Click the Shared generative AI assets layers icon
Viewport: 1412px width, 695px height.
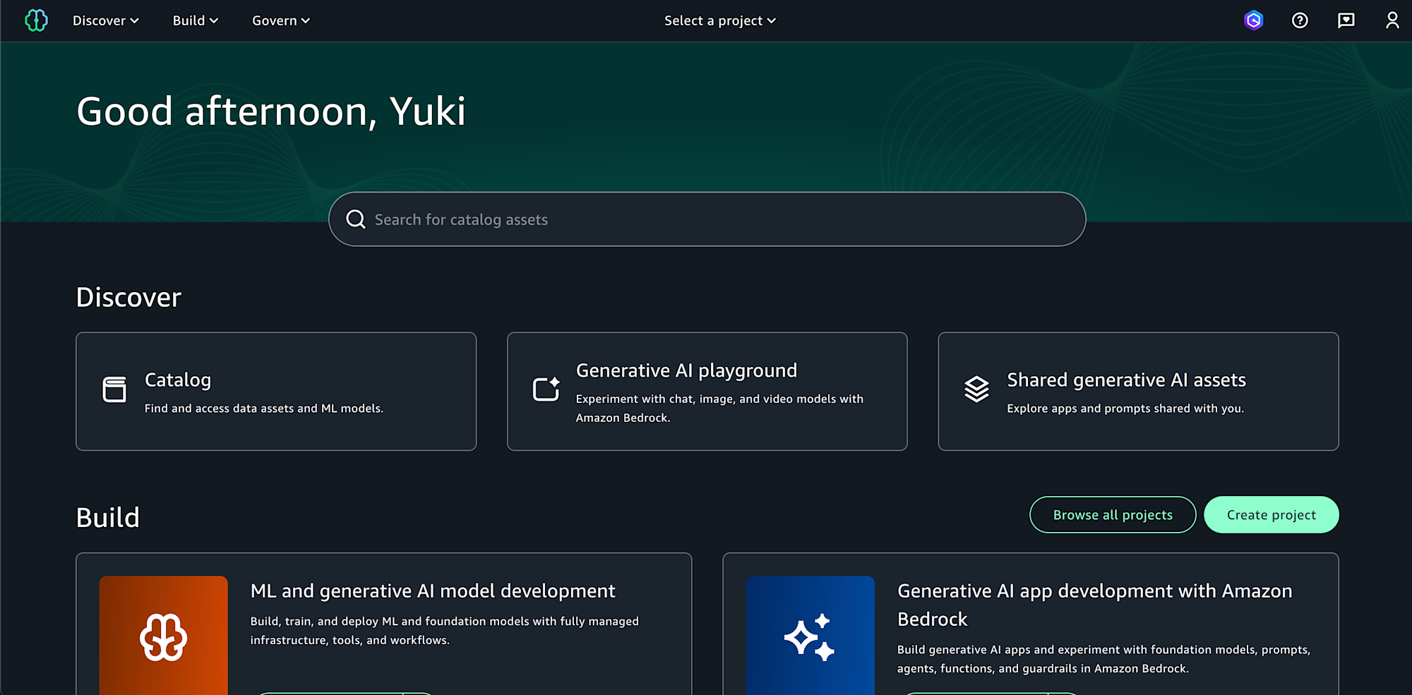(x=977, y=389)
